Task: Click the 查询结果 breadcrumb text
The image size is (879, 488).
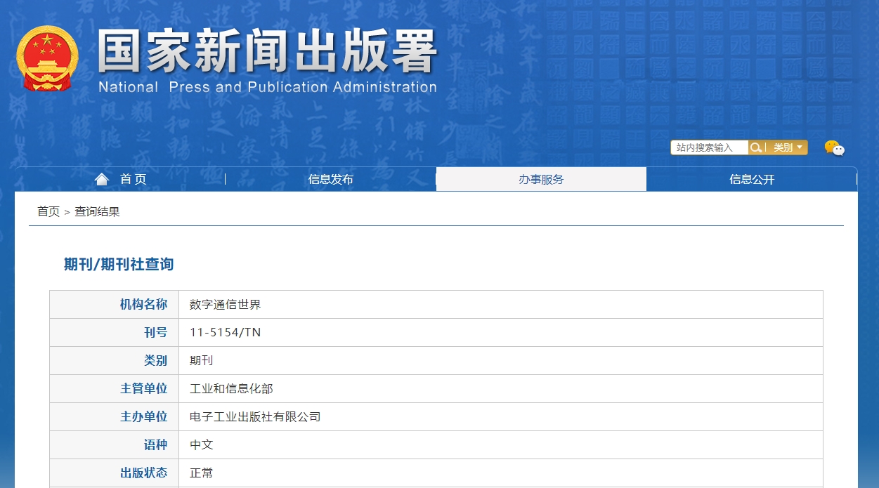Action: (x=97, y=211)
